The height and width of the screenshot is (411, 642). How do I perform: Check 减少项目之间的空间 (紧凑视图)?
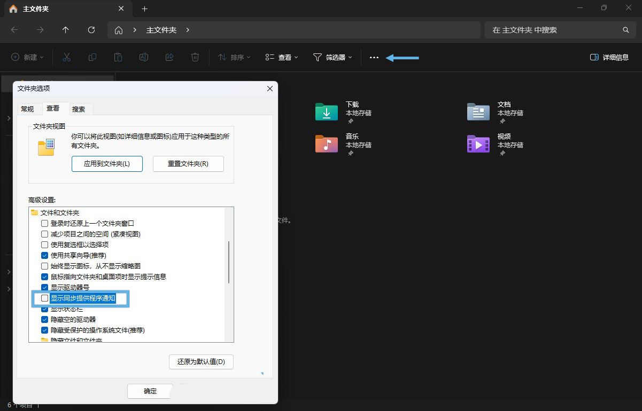pos(45,234)
